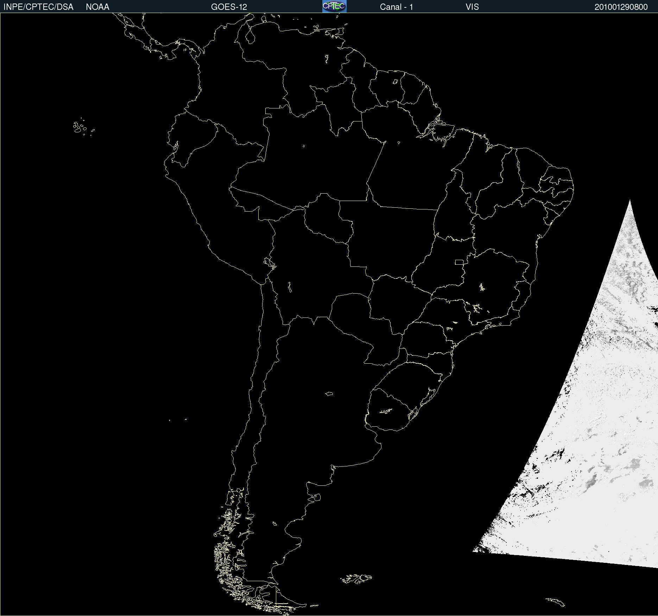Click the 201001290800 timestamp

click(x=621, y=7)
